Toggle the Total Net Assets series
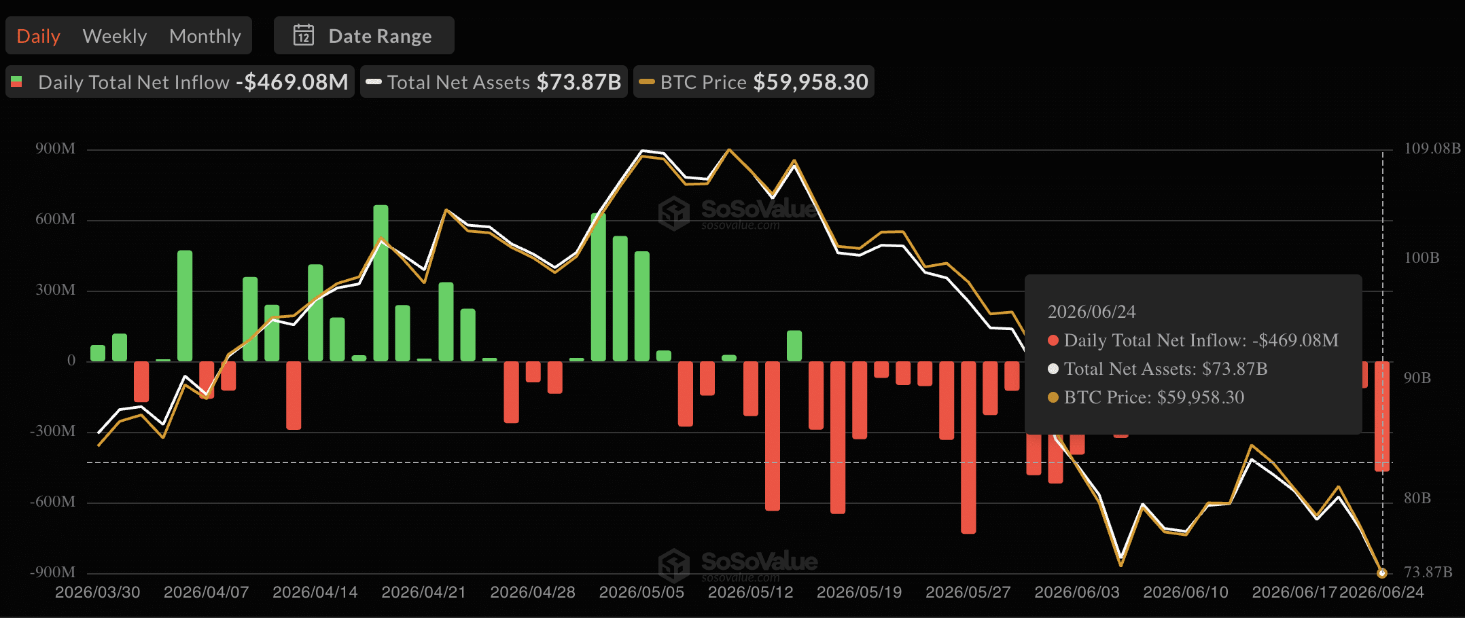This screenshot has width=1465, height=618. [494, 82]
